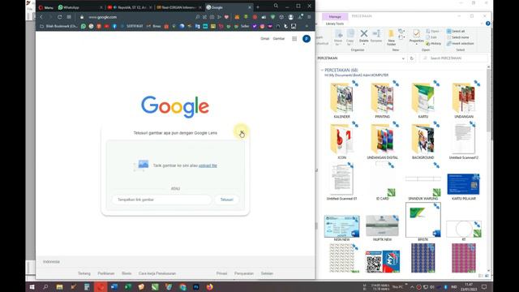
Task: Open a new browser tab with plus
Action: coord(258,7)
